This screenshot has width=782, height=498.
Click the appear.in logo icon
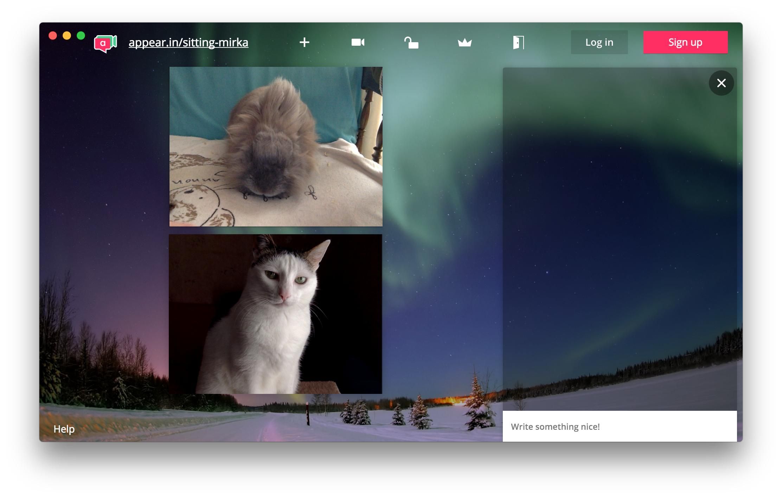[x=105, y=43]
